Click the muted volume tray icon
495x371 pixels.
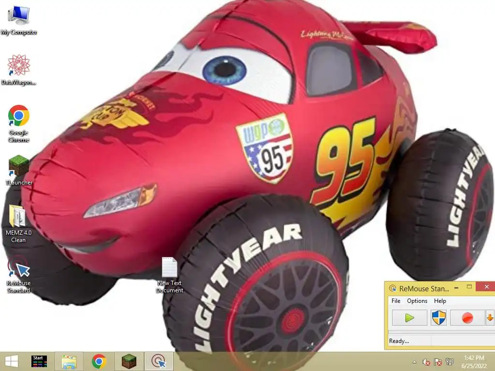426,362
